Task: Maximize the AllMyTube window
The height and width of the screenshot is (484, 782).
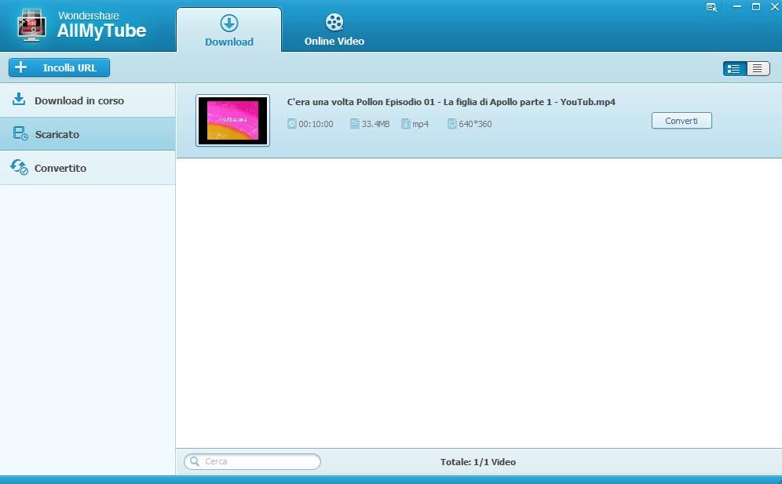Action: coord(756,7)
